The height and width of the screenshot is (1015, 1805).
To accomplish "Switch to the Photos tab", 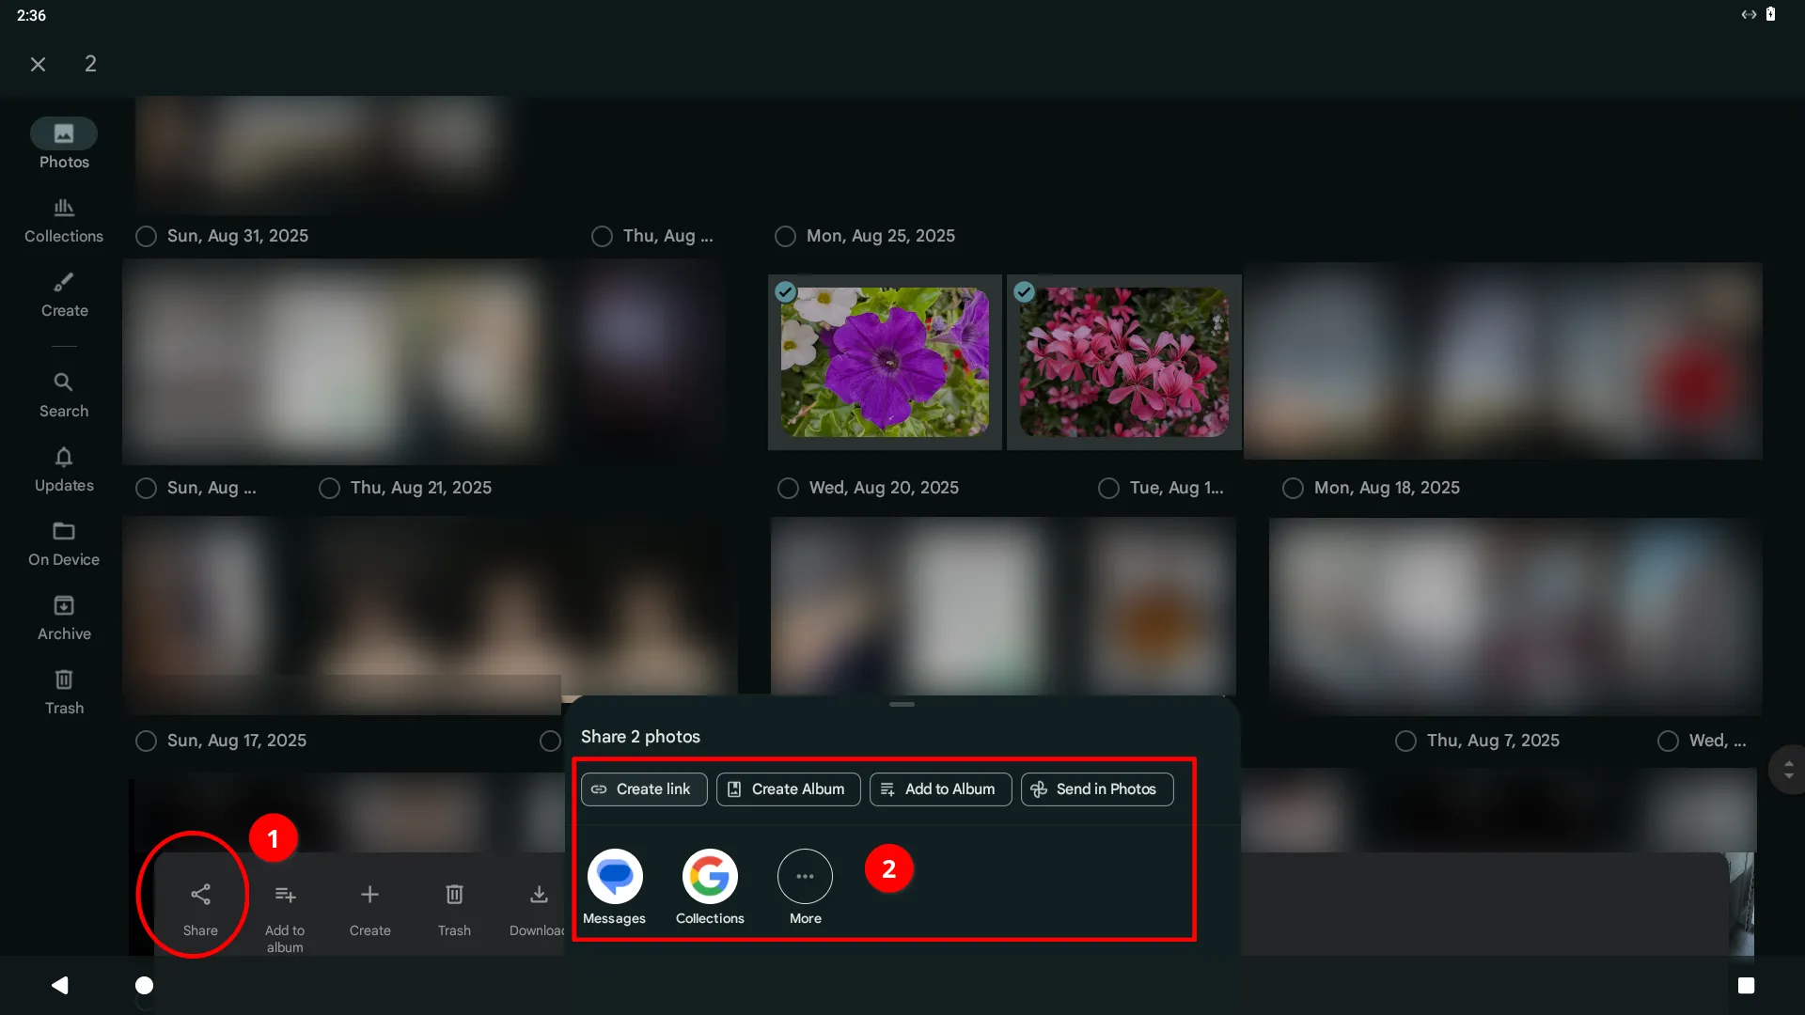I will 63,143.
